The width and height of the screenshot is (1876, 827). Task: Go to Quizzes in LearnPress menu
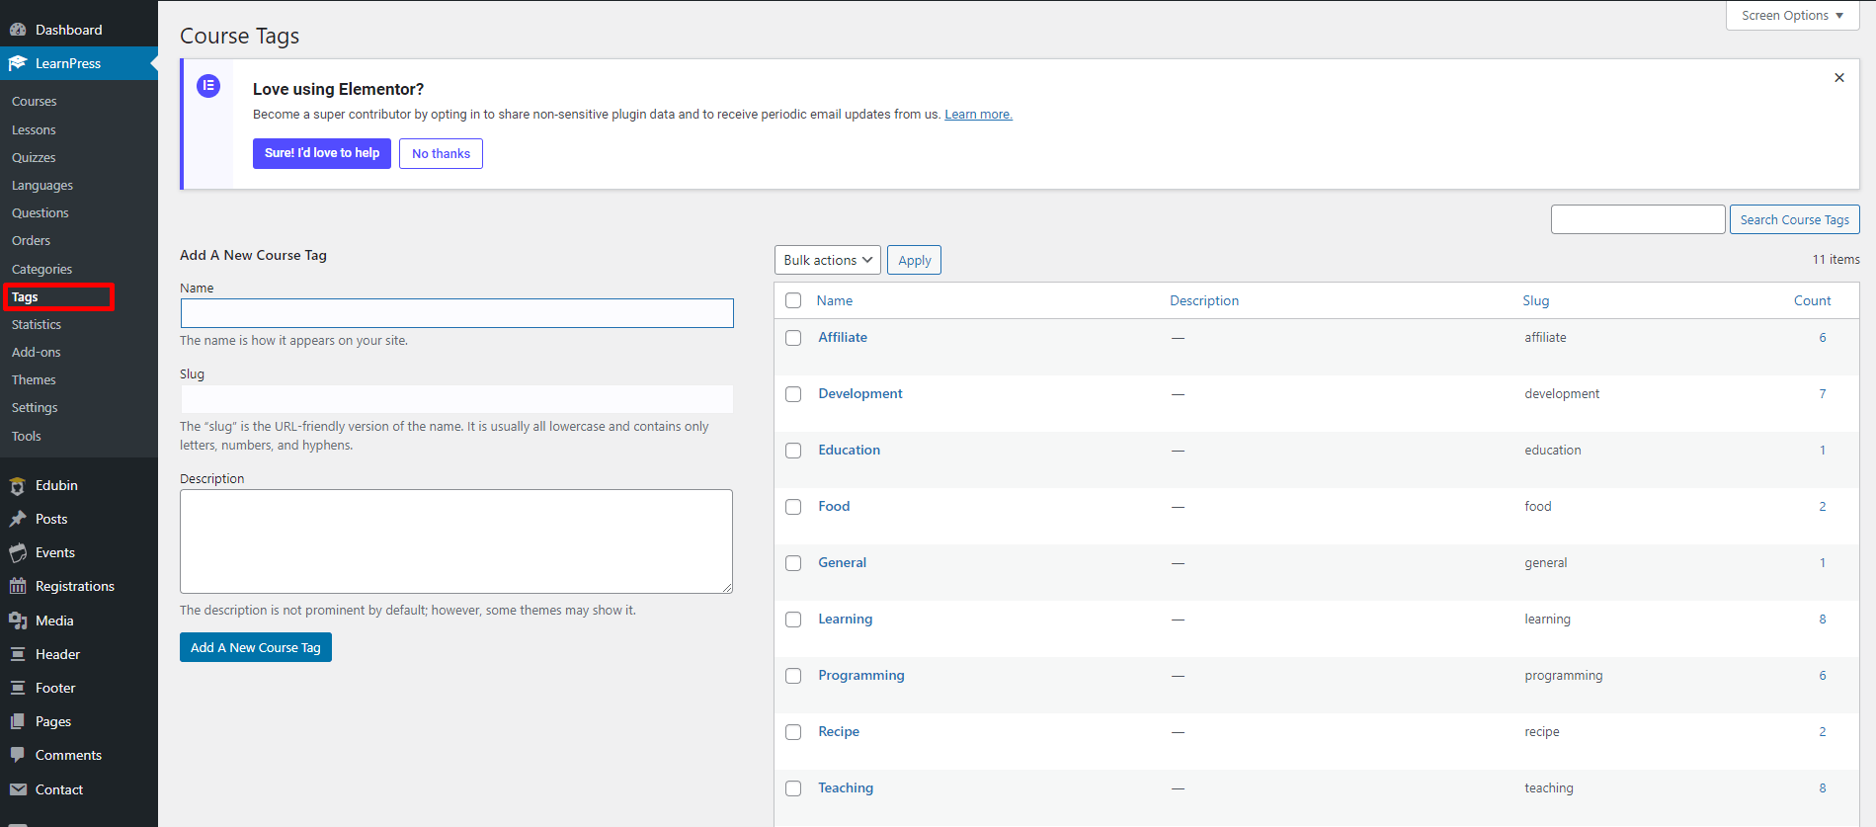click(34, 158)
